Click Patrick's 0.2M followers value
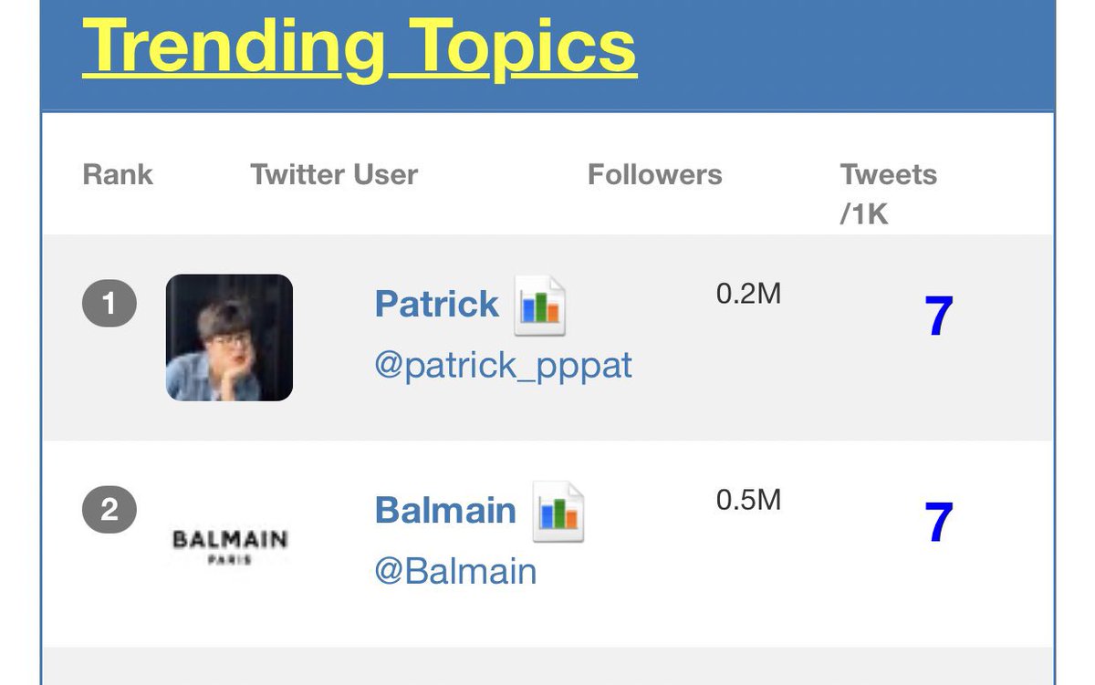Viewport: 1095px width, 685px height. click(748, 295)
